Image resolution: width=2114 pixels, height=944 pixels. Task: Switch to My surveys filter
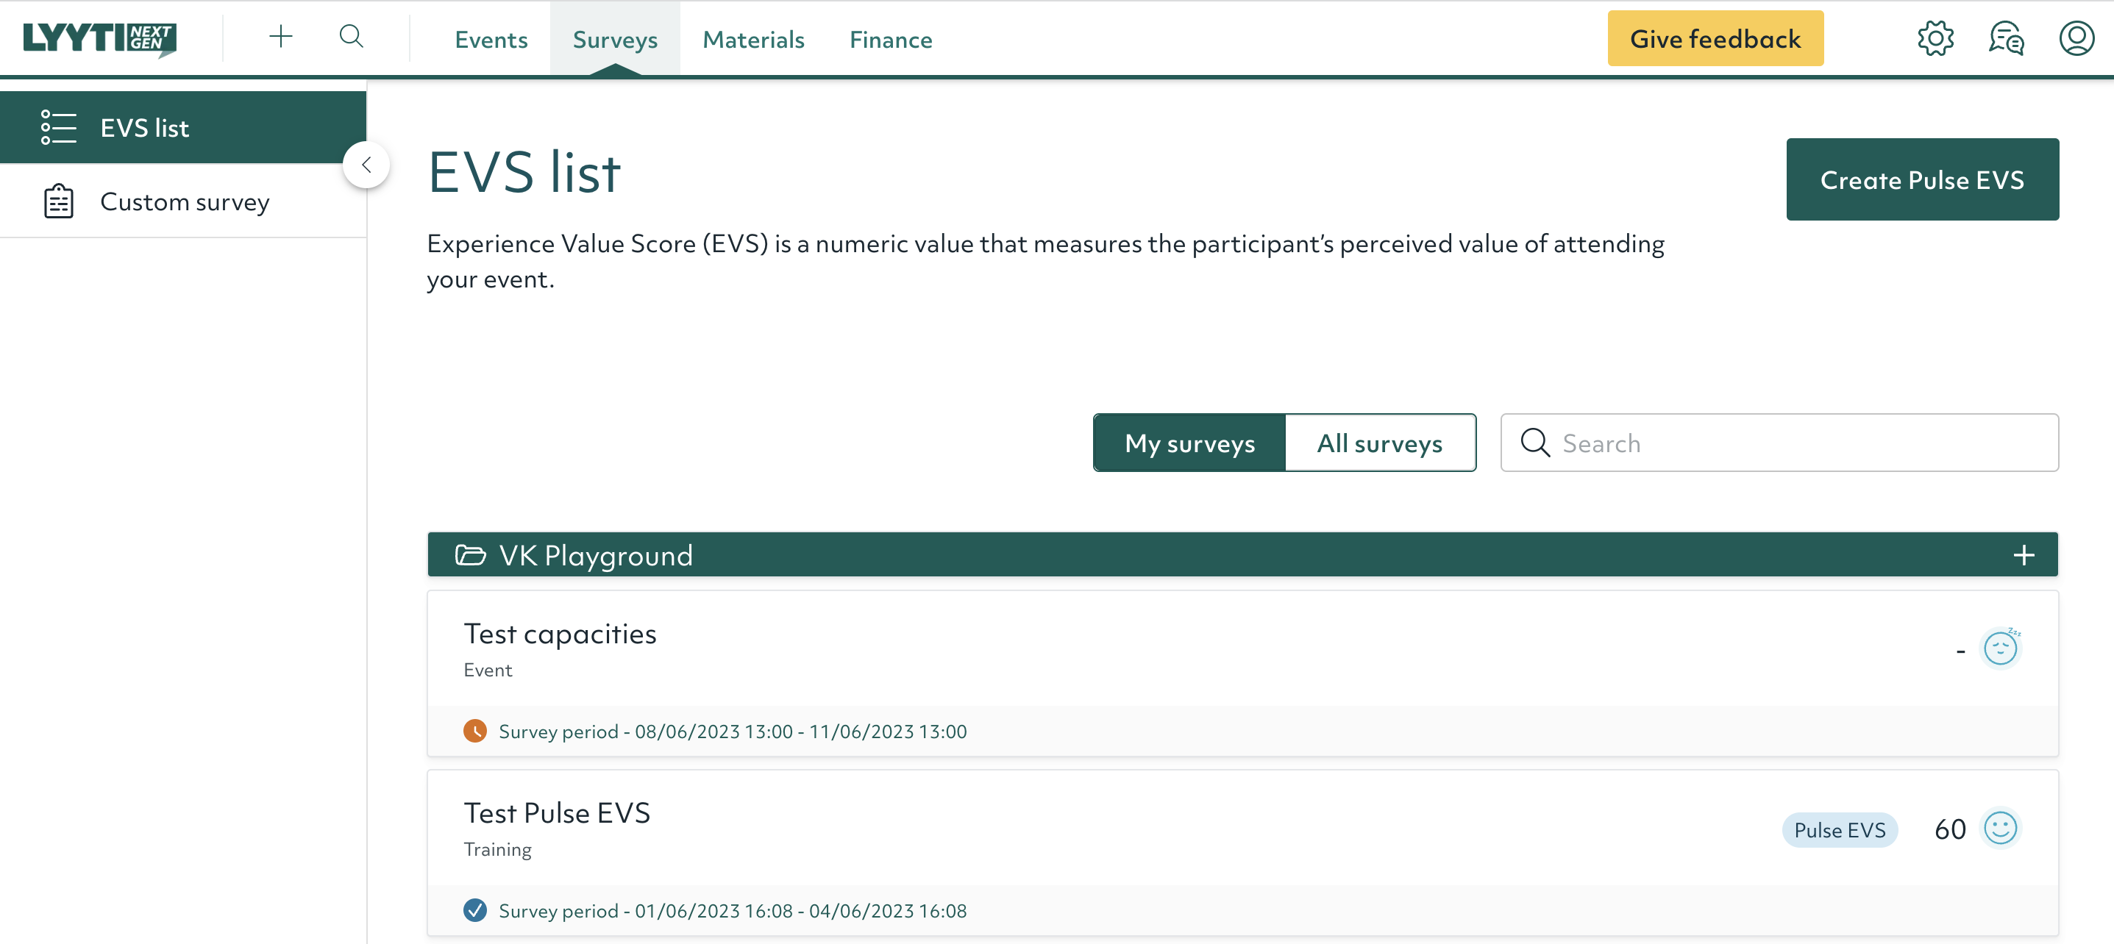(1189, 443)
